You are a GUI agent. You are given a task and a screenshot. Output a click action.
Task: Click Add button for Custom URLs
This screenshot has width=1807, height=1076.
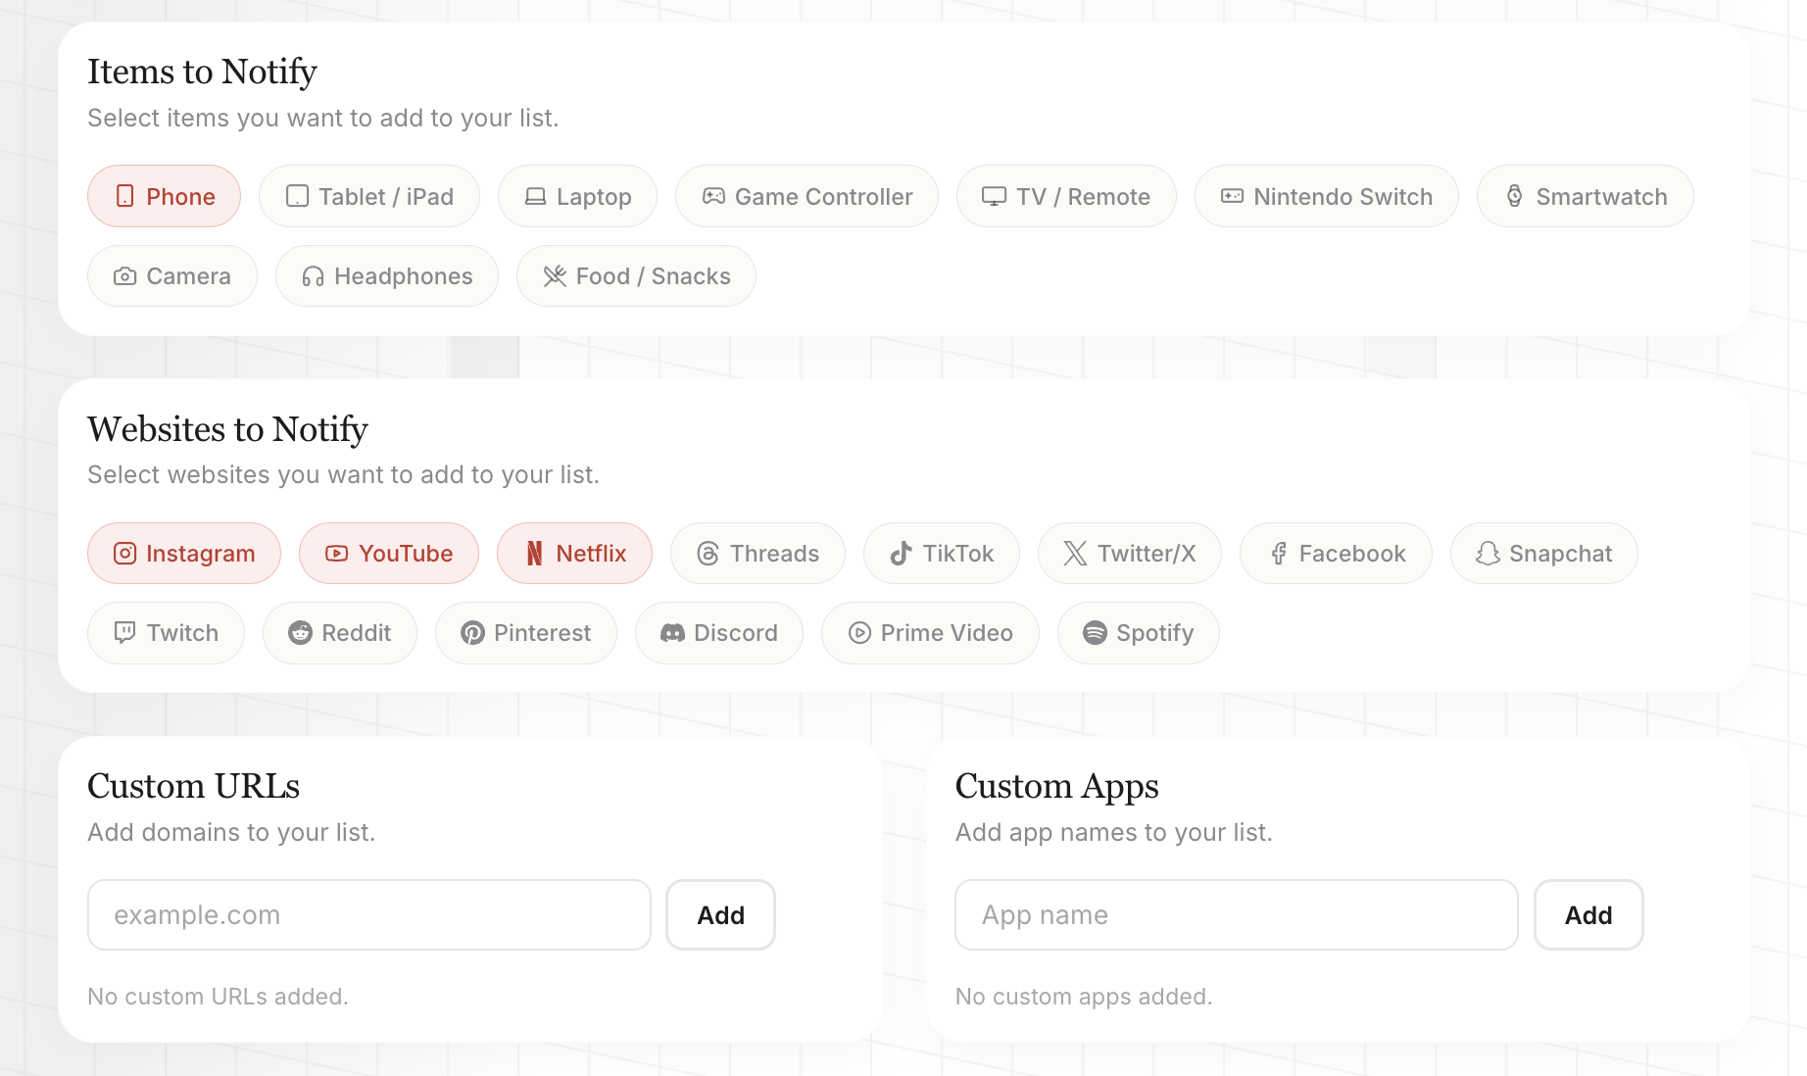[x=721, y=914]
